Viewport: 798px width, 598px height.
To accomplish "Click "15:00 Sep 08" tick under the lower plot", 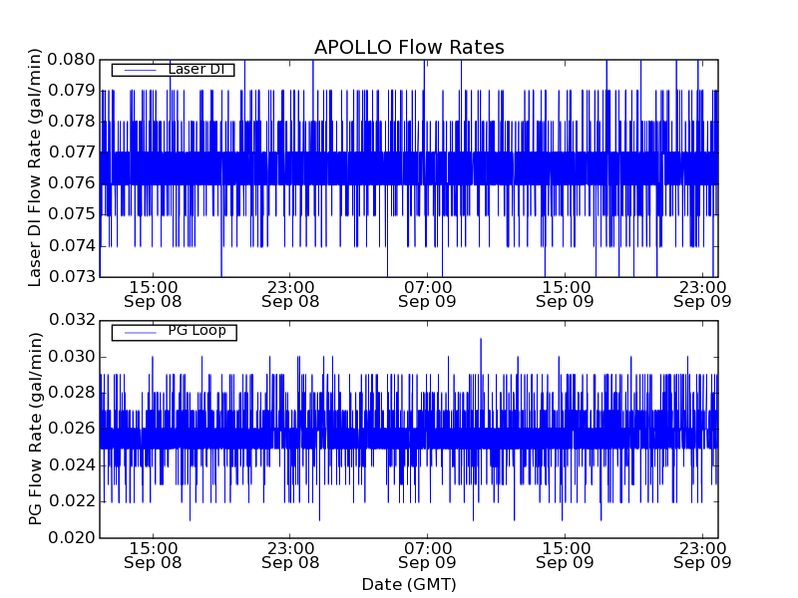I will pos(153,555).
